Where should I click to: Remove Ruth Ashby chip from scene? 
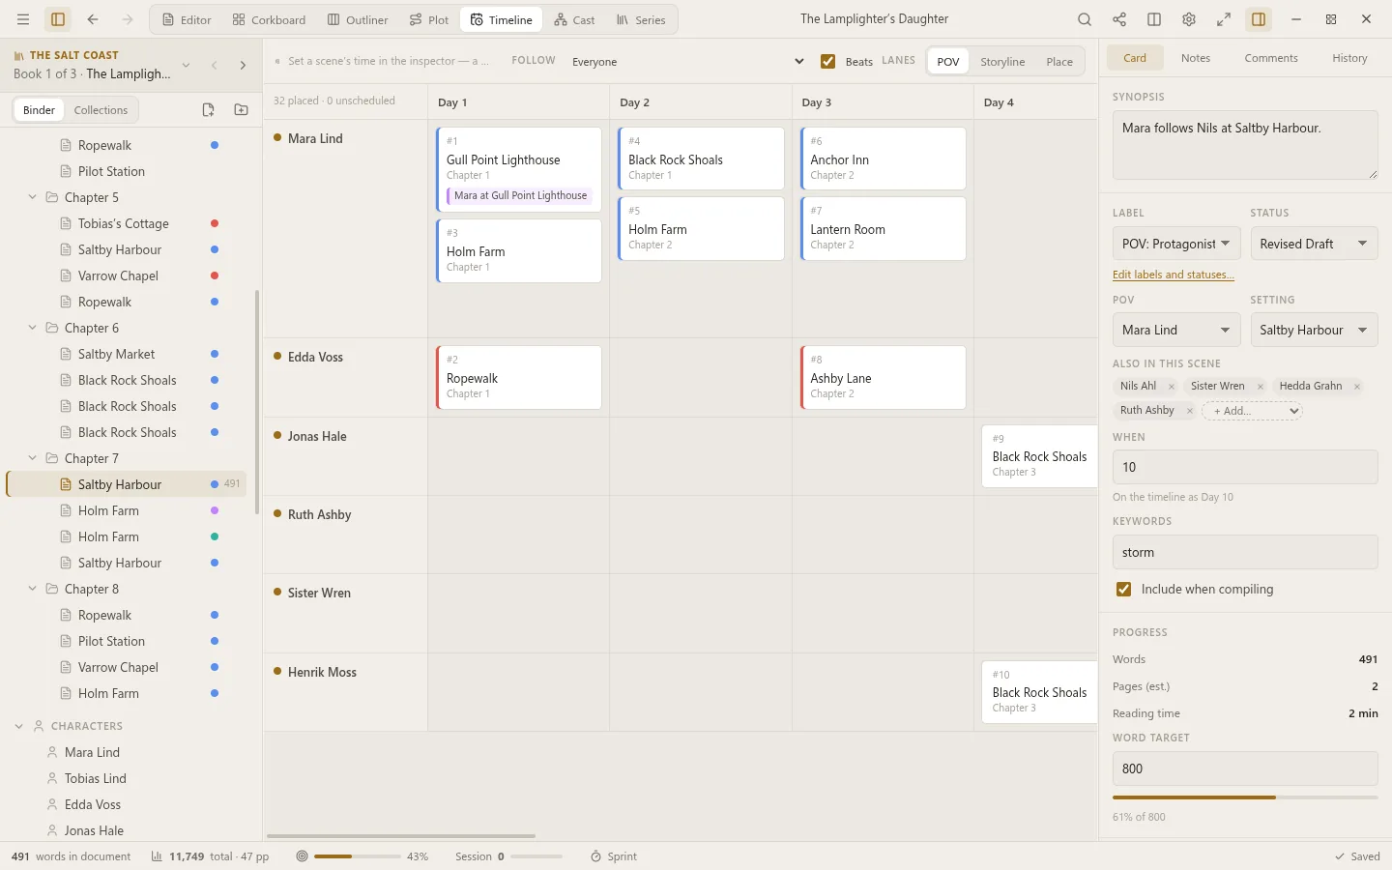pyautogui.click(x=1190, y=411)
